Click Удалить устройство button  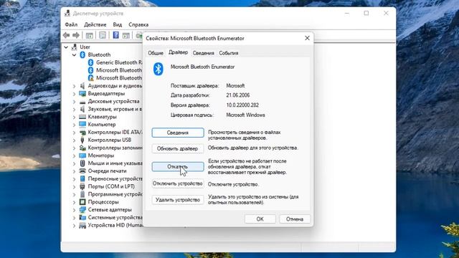(x=178, y=200)
